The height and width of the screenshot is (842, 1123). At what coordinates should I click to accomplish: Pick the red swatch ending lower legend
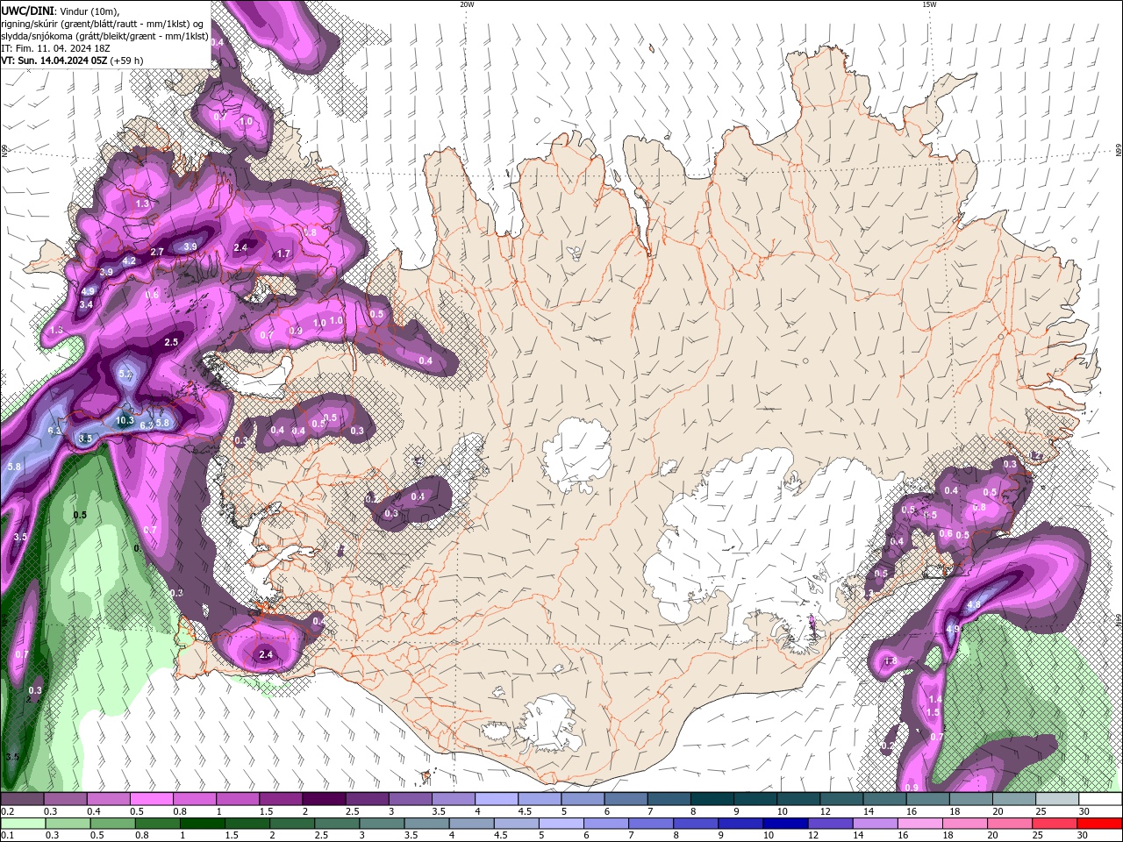pos(1100,824)
